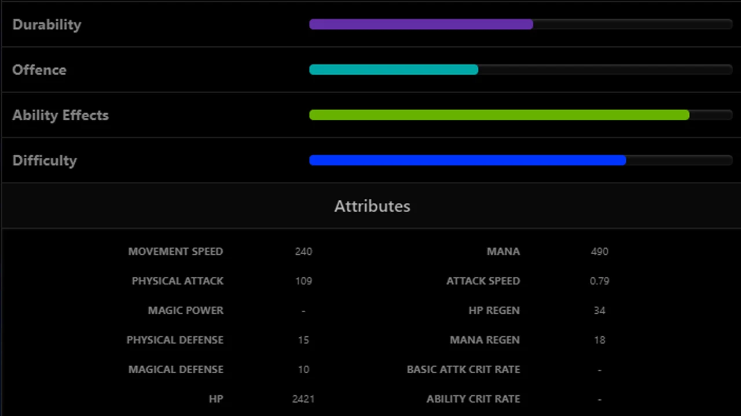The height and width of the screenshot is (416, 741).
Task: Click the green Ability Effects bar
Action: click(499, 115)
